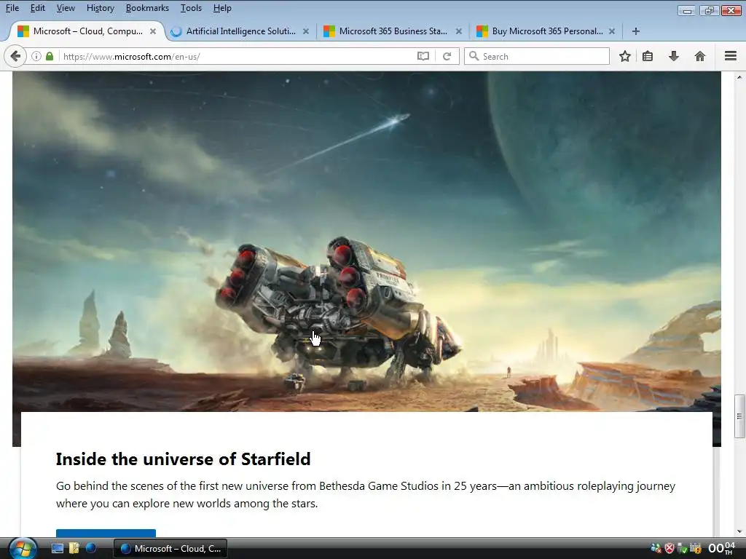This screenshot has height=559, width=746.
Task: Open the Help menu
Action: pos(222,8)
